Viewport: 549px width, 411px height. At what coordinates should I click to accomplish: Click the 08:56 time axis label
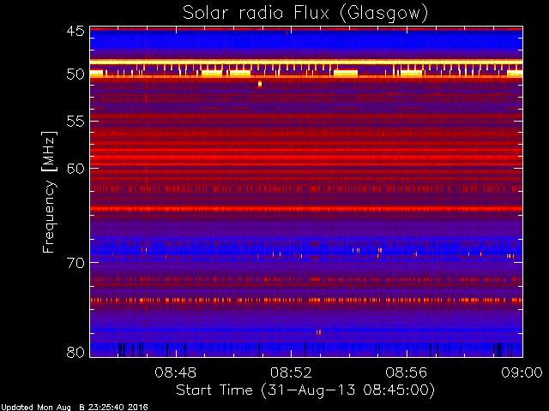pos(407,372)
